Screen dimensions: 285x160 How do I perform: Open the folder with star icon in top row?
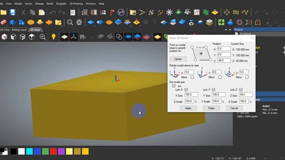click(133, 12)
